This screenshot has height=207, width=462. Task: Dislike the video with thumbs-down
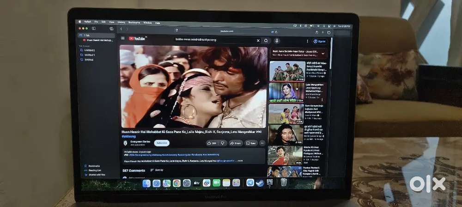(x=223, y=143)
